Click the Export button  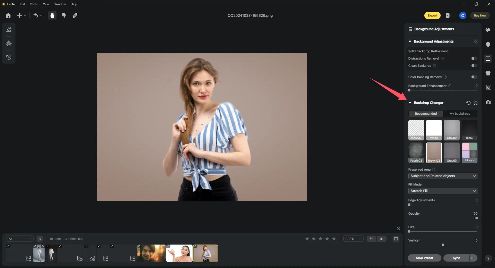tap(432, 15)
